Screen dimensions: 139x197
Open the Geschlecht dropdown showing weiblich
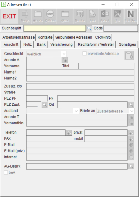46,54
